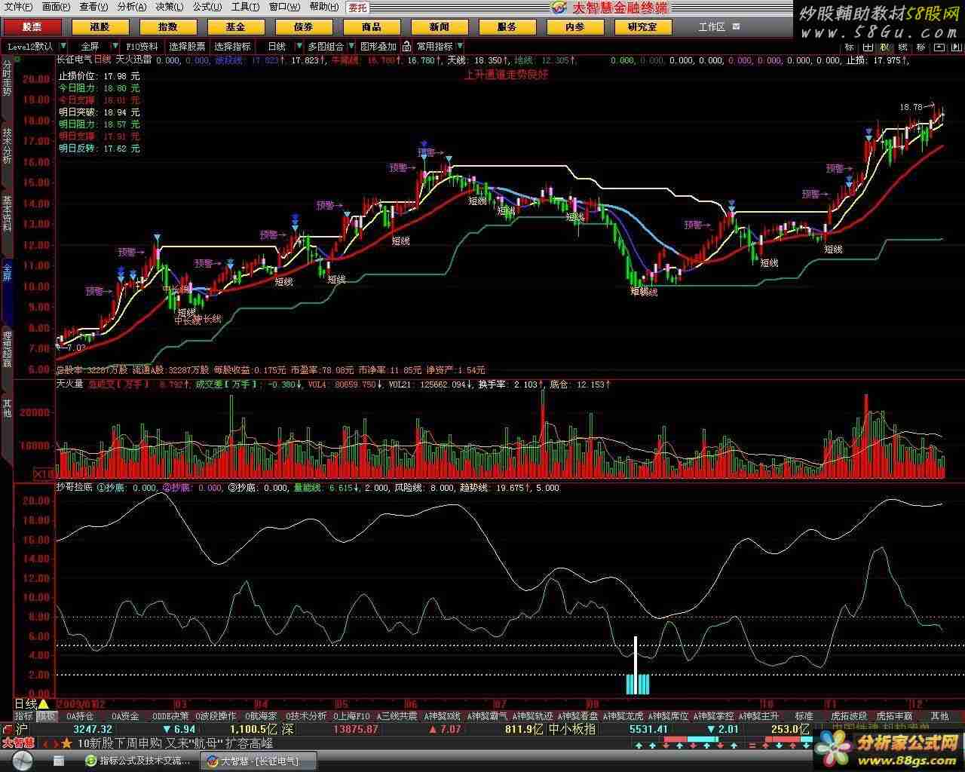Click the 止损价位: 17.98 元 label
The image size is (965, 772).
100,76
